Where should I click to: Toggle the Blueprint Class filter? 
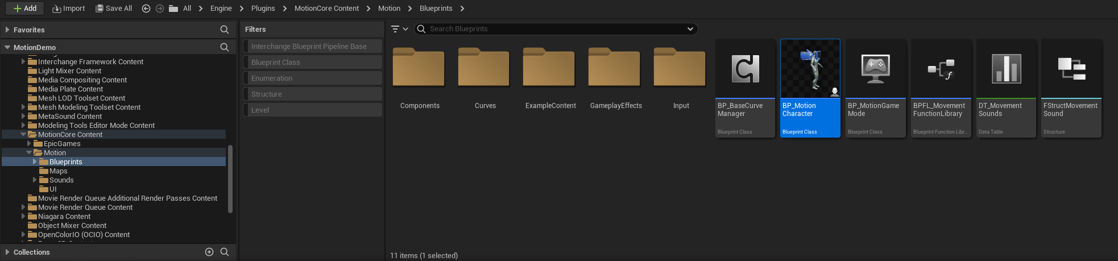pos(312,63)
